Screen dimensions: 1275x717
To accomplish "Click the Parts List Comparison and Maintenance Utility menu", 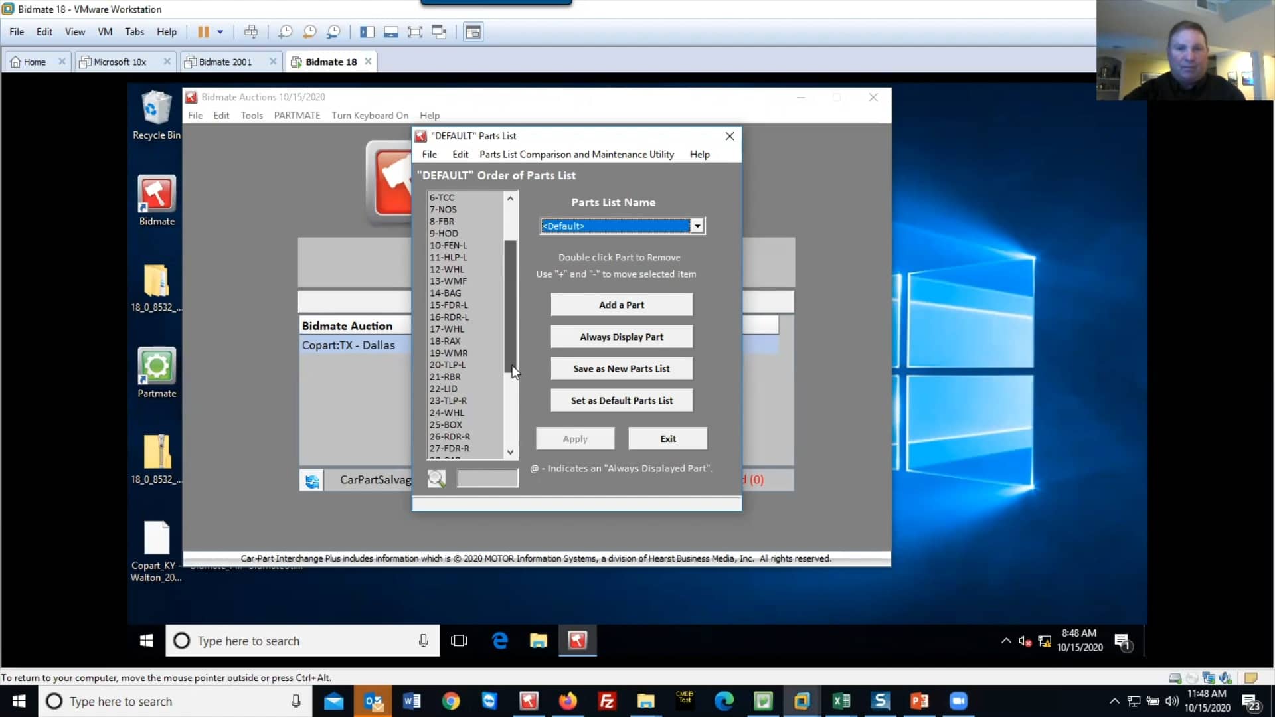I will 576,154.
